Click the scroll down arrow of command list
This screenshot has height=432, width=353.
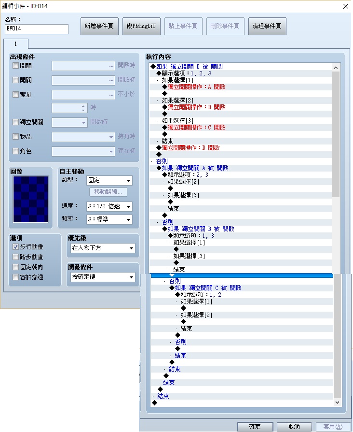[338, 403]
